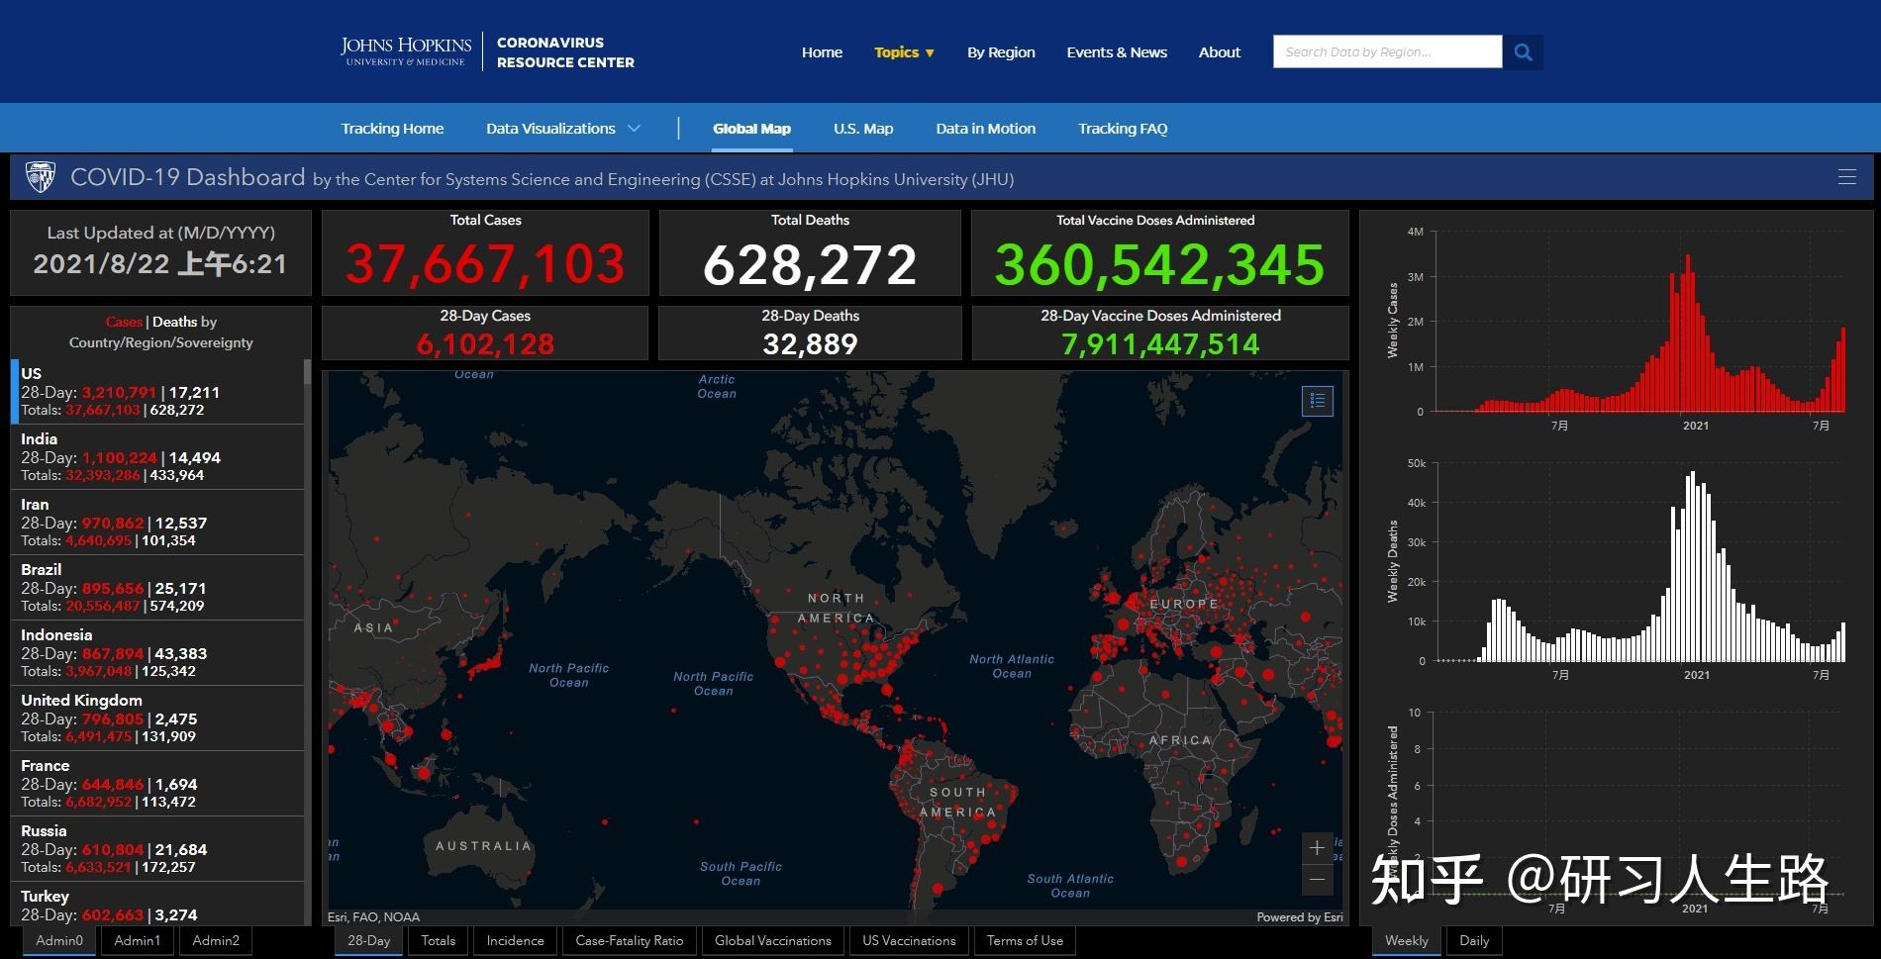The height and width of the screenshot is (959, 1881).
Task: Open the Home nav item
Action: tap(822, 52)
